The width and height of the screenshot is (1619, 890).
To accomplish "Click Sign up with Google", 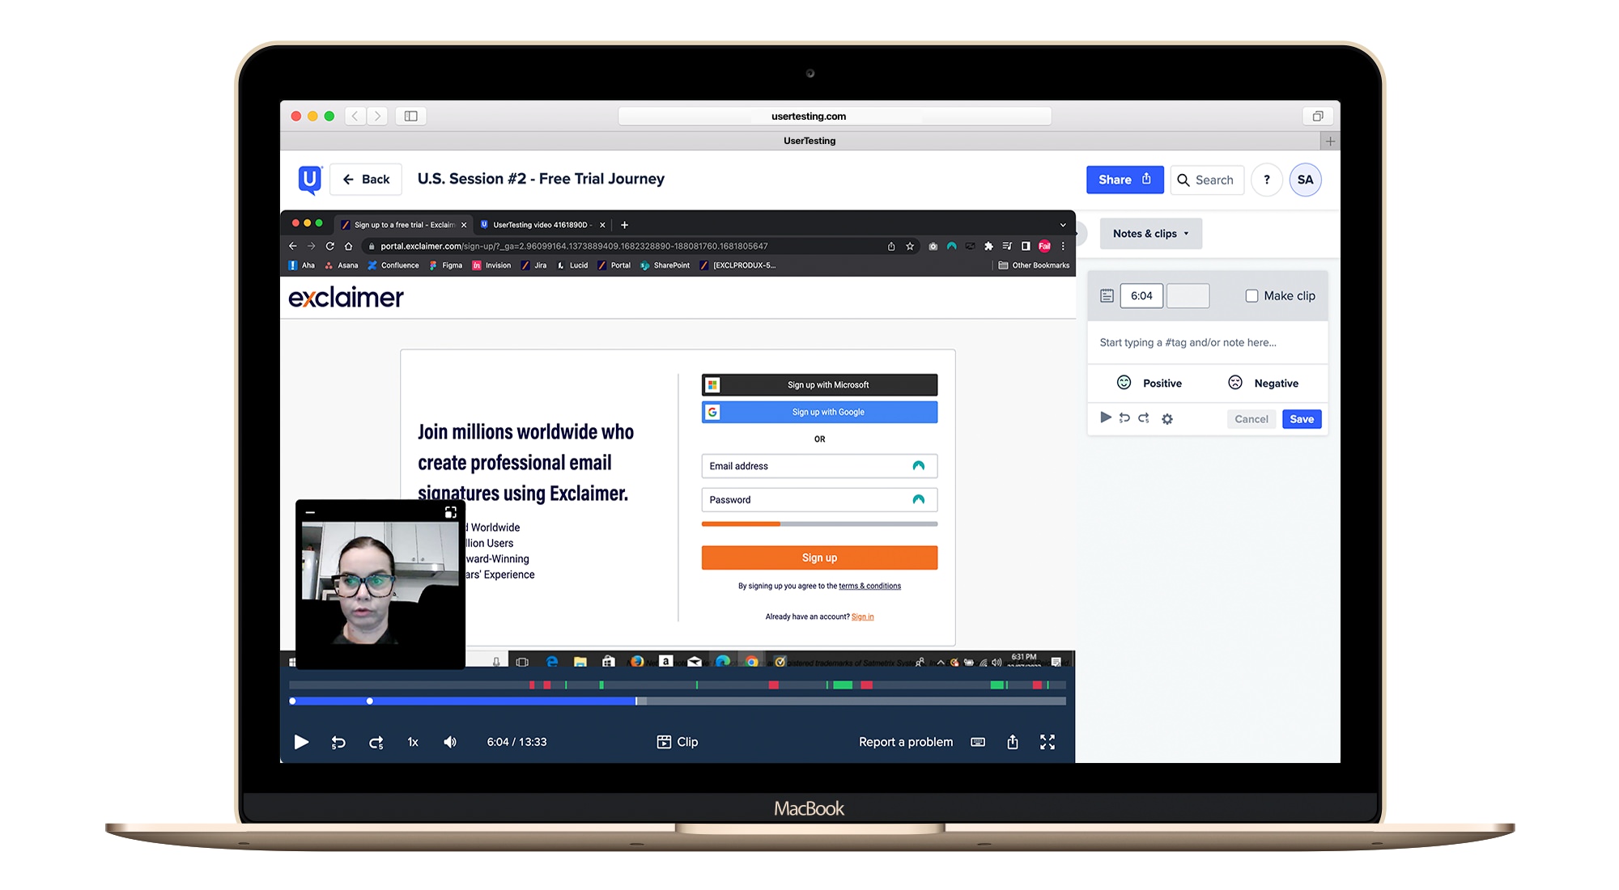I will point(819,413).
